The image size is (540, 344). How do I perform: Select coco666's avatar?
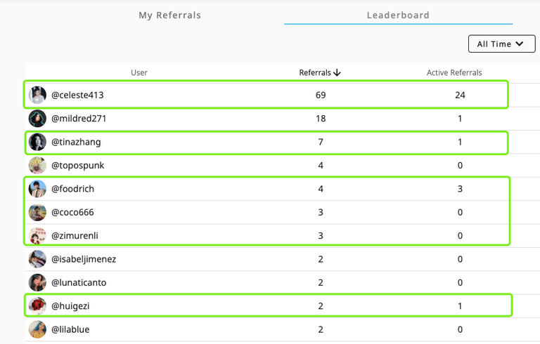tap(37, 212)
